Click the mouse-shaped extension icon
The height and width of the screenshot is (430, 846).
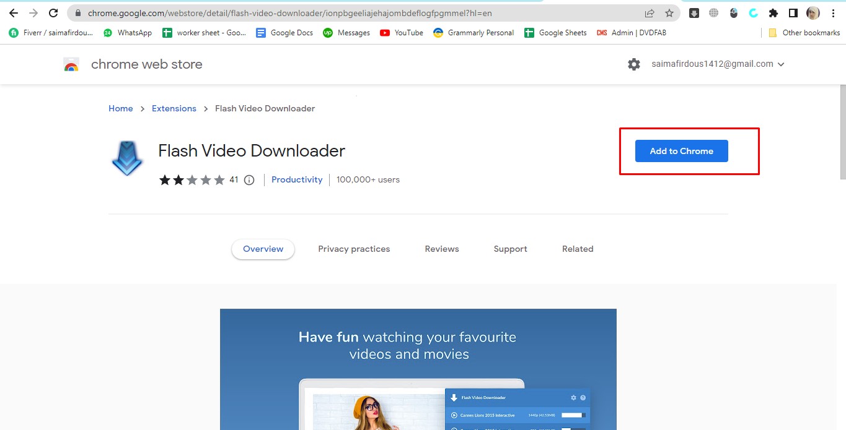(x=734, y=13)
